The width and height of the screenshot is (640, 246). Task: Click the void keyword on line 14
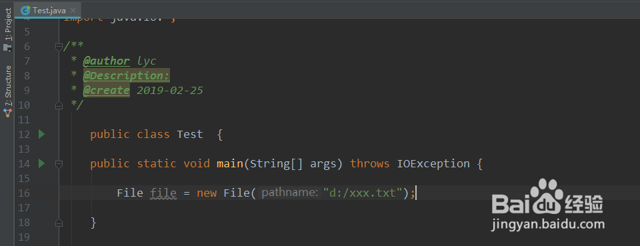(x=197, y=163)
